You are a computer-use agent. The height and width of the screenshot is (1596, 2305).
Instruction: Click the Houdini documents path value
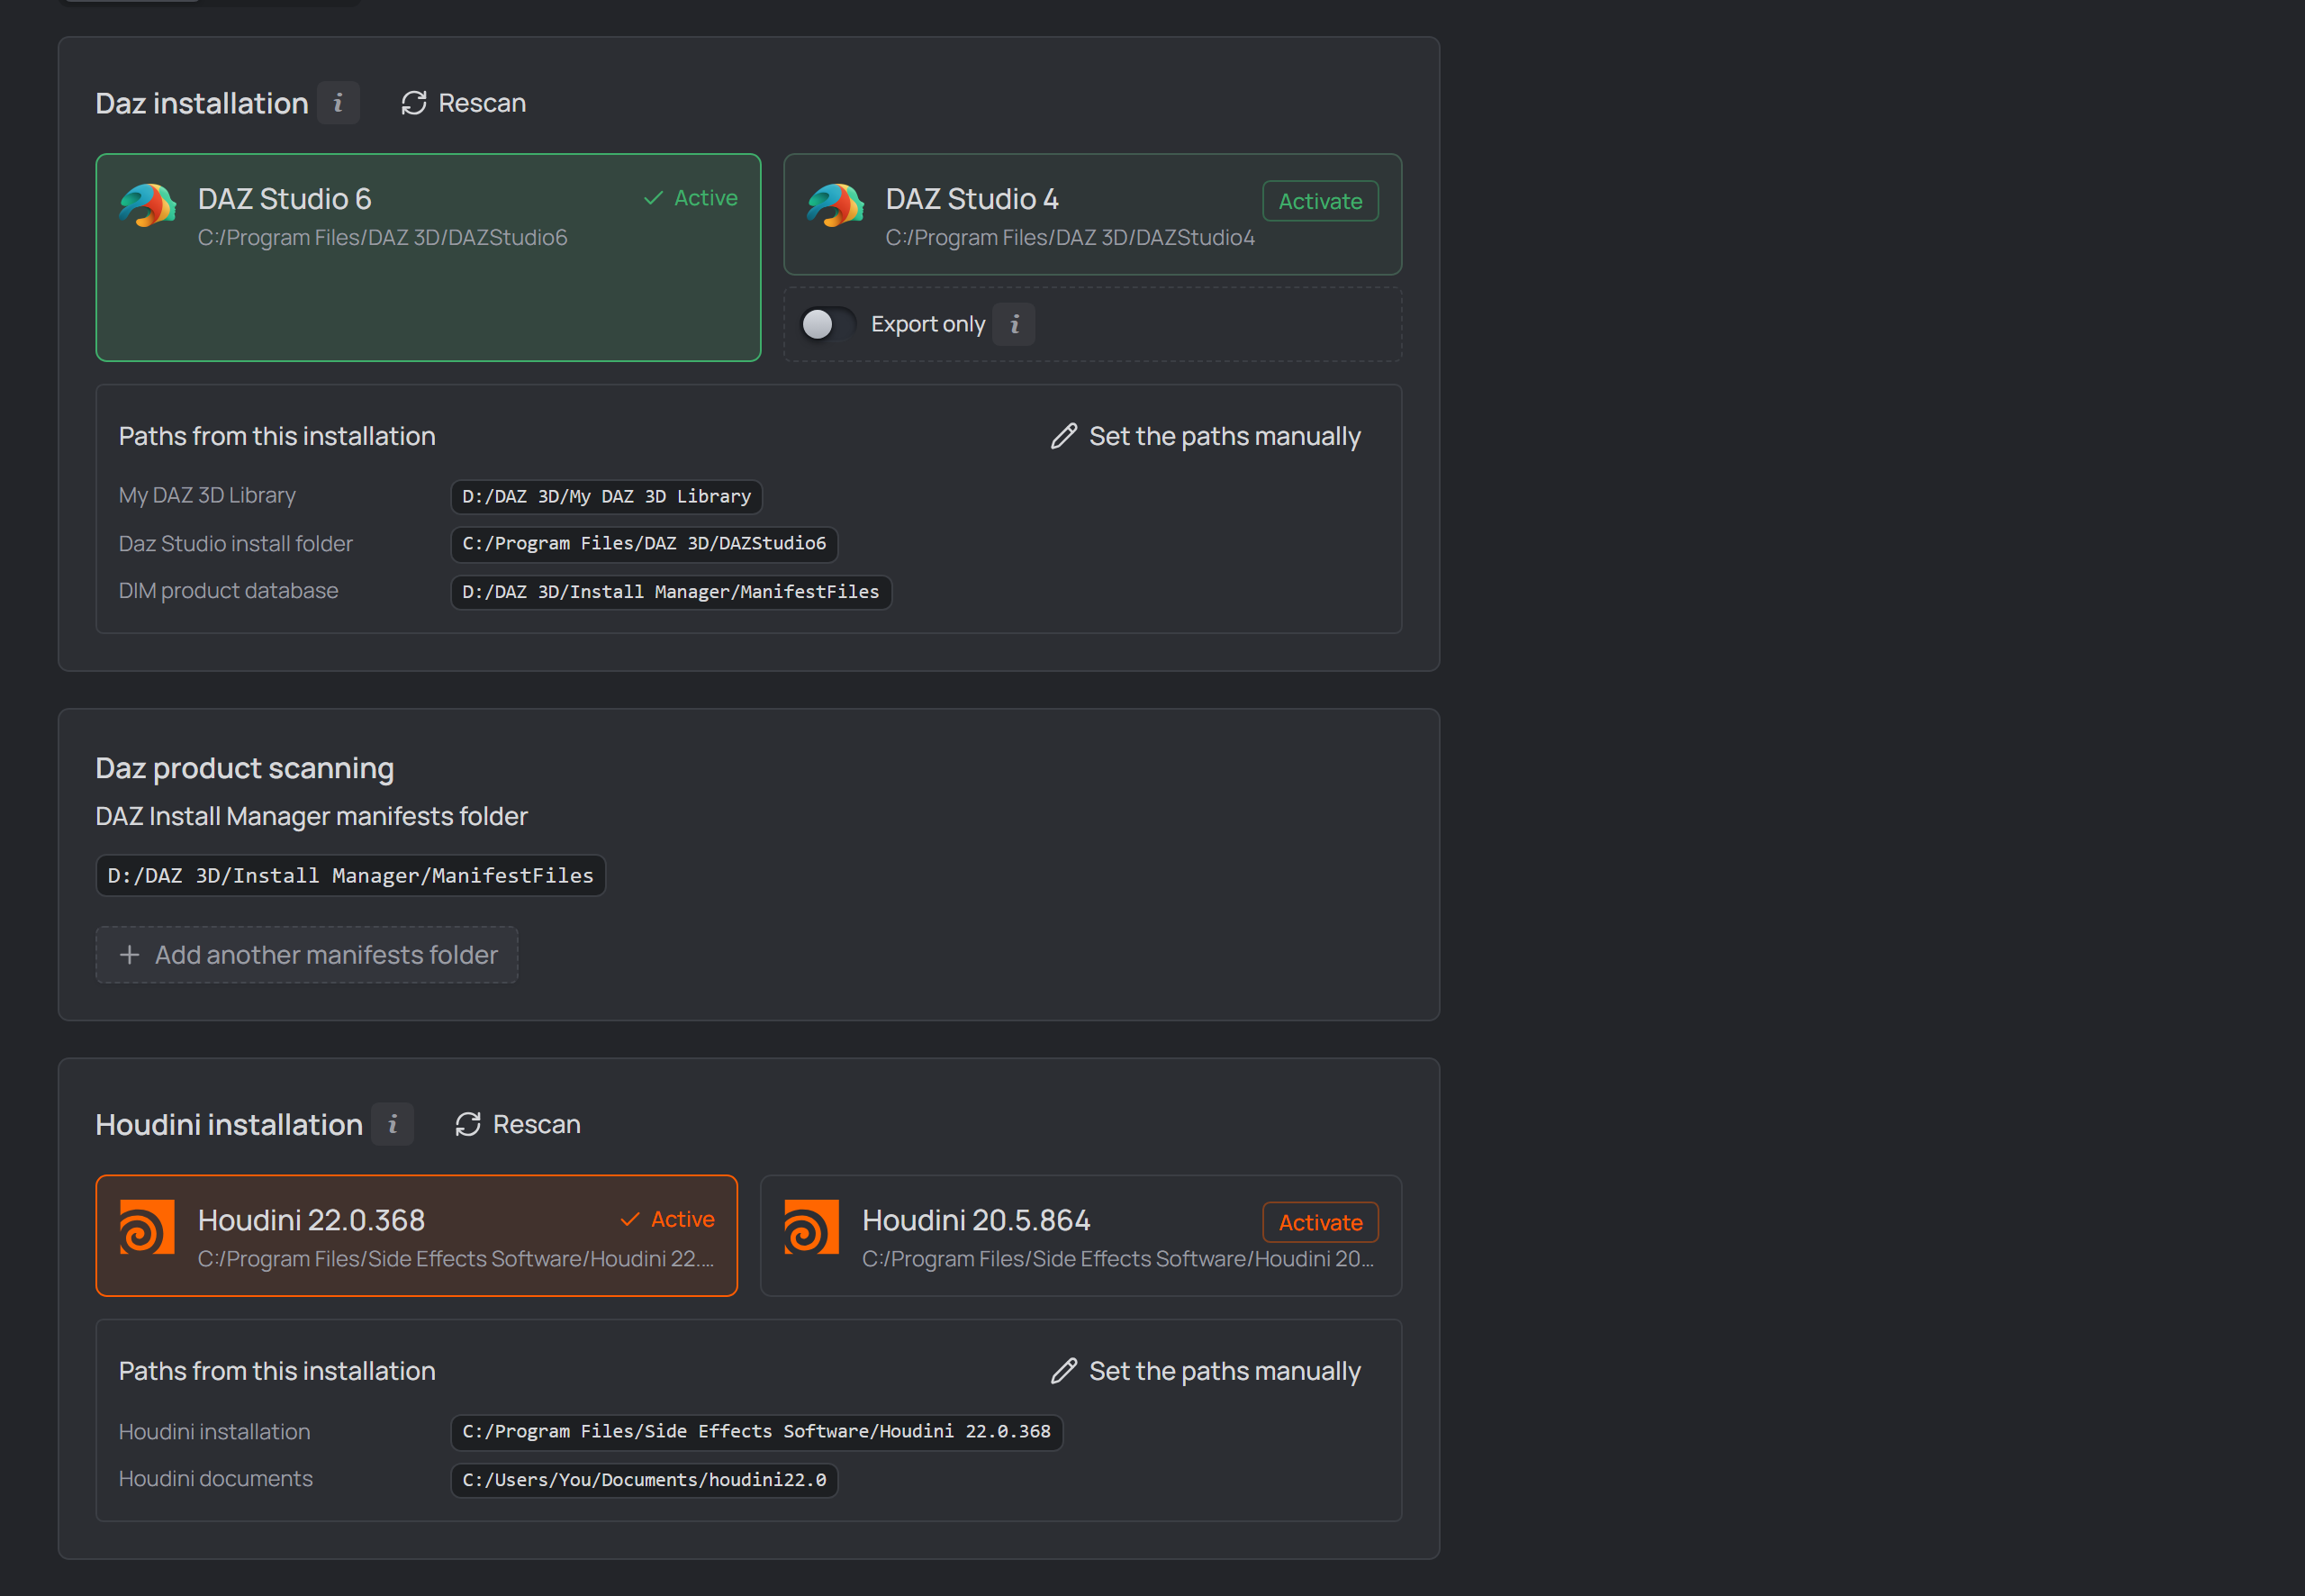(x=644, y=1480)
